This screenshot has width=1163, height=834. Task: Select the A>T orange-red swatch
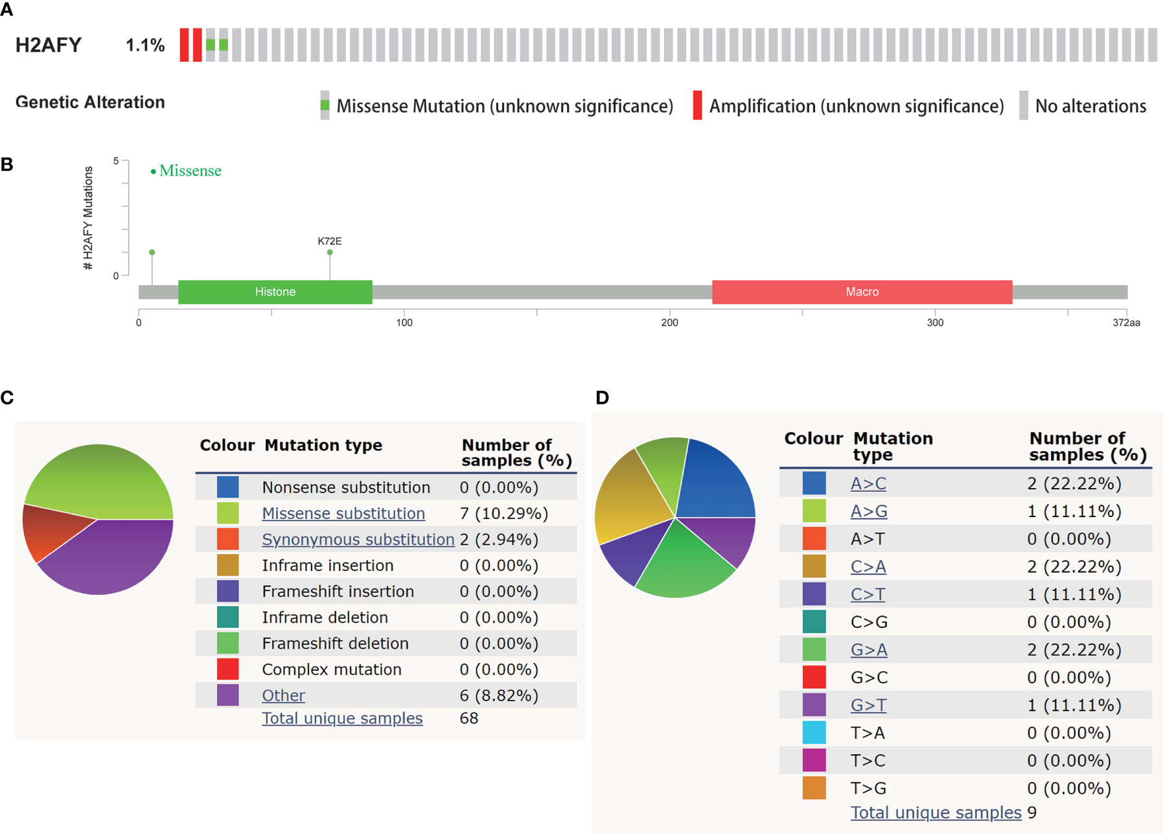814,539
